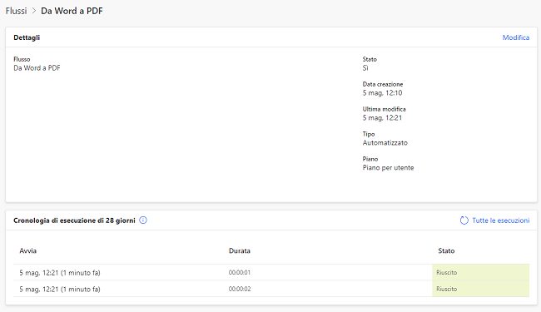Click the breadcrumb chevron separator after Flussi
Screen dimensions: 541x312
point(34,11)
